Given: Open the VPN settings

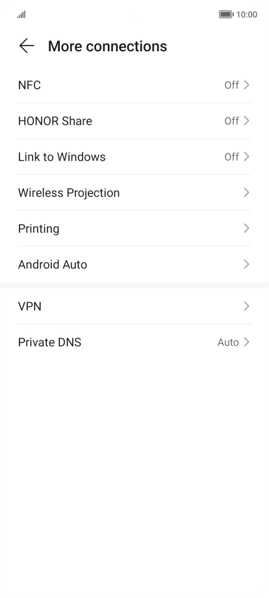Looking at the screenshot, I should tap(134, 306).
